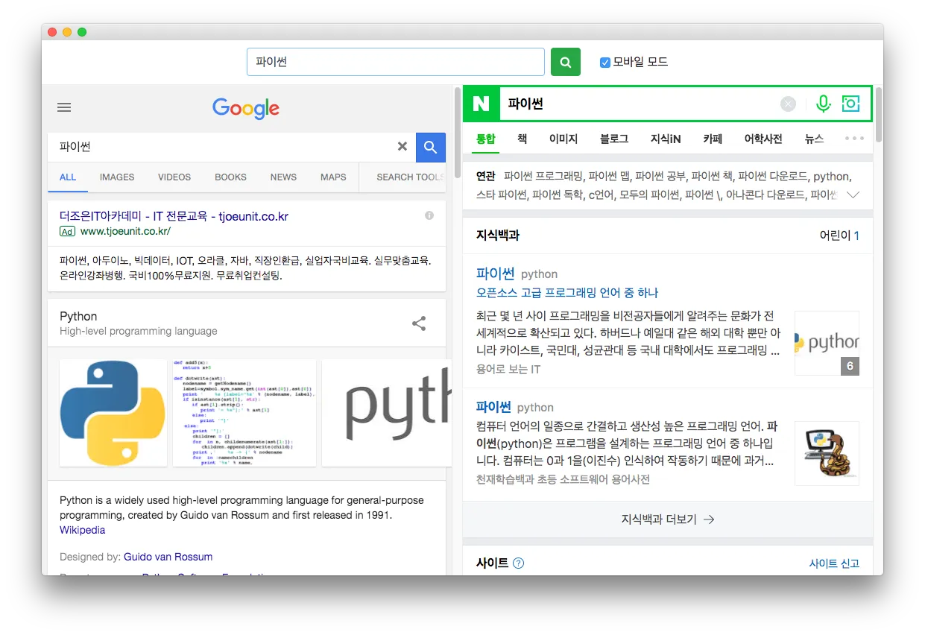The width and height of the screenshot is (925, 635).
Task: Switch to the Naver 이미지 tab
Action: (x=563, y=139)
